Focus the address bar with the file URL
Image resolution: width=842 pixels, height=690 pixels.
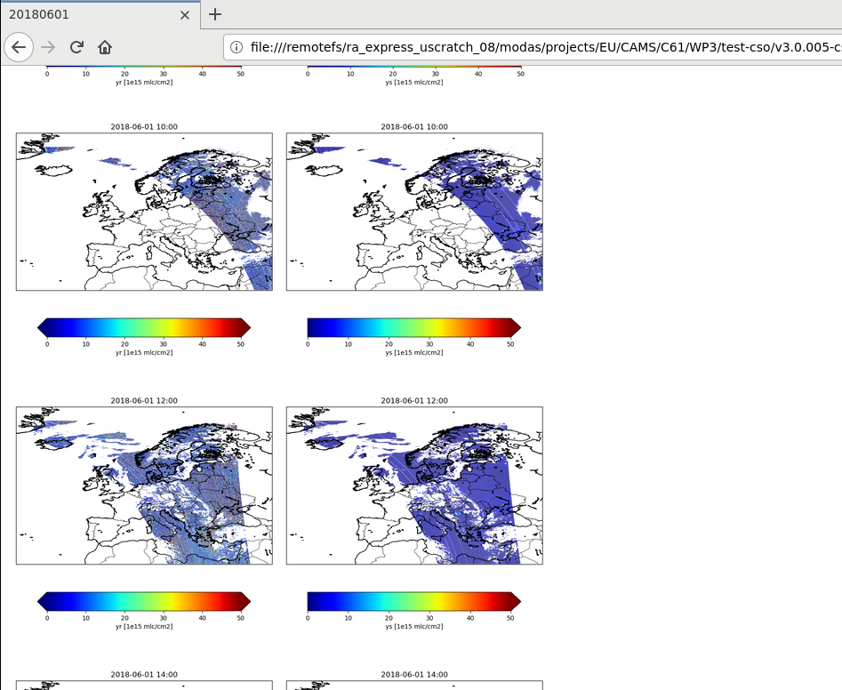[533, 47]
